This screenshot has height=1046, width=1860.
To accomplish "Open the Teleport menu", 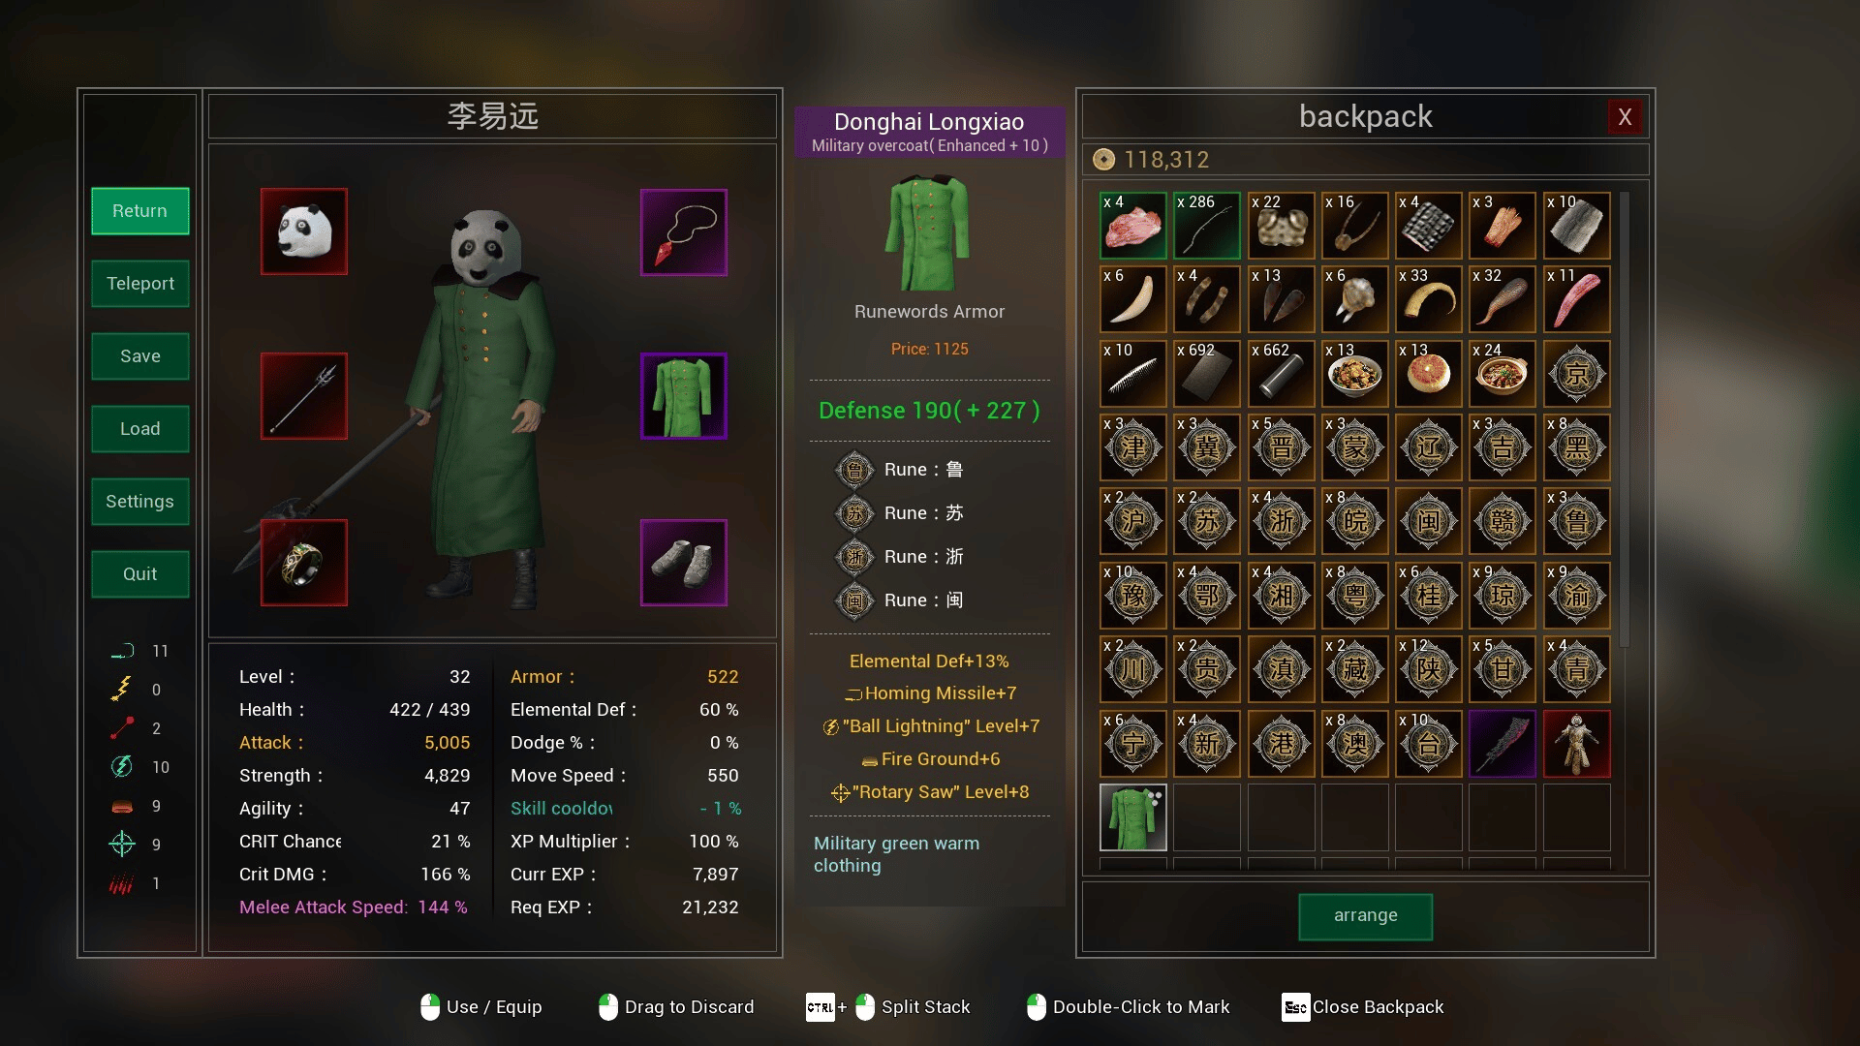I will tap(140, 284).
